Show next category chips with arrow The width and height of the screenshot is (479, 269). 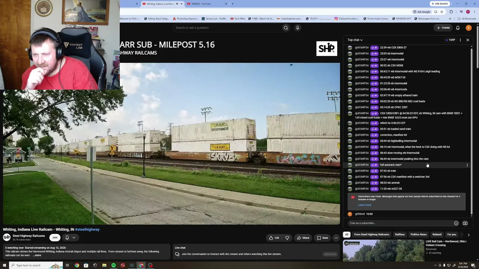[469, 235]
